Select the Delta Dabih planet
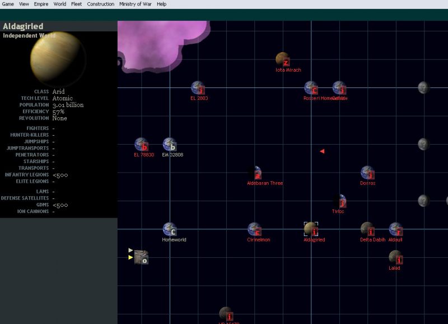This screenshot has height=324, width=448. coord(367,229)
